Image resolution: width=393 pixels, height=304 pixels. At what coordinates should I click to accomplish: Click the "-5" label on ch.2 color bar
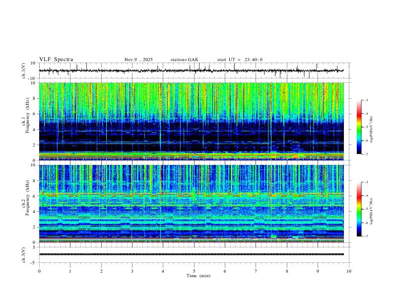366,209
